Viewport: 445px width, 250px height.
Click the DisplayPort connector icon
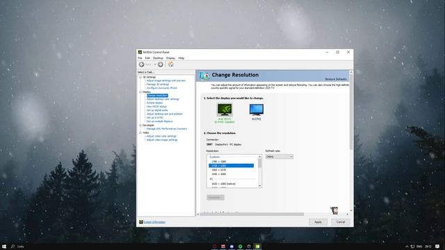(x=209, y=144)
